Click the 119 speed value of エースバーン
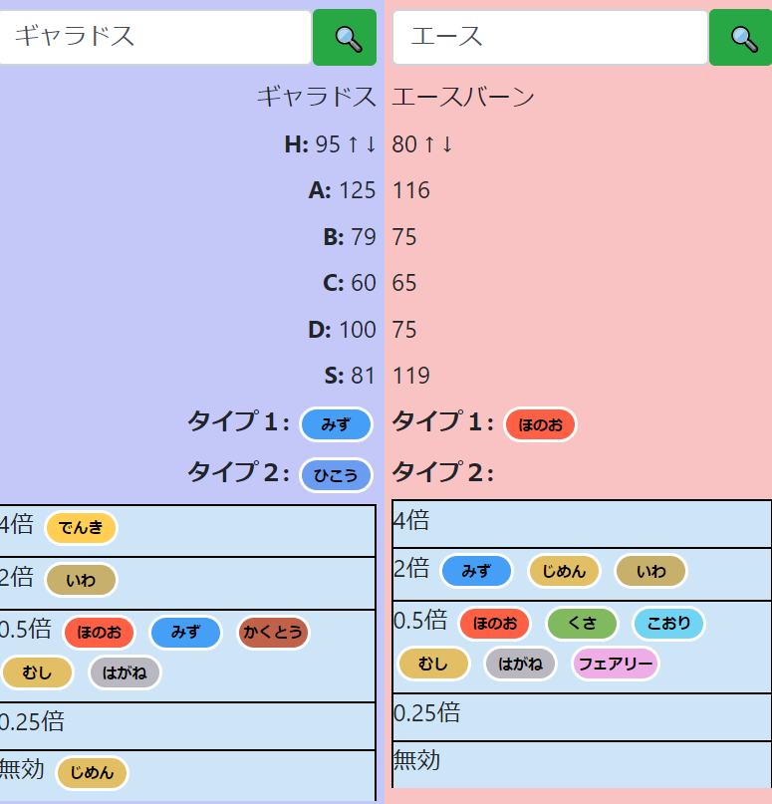This screenshot has width=772, height=804. 411,376
